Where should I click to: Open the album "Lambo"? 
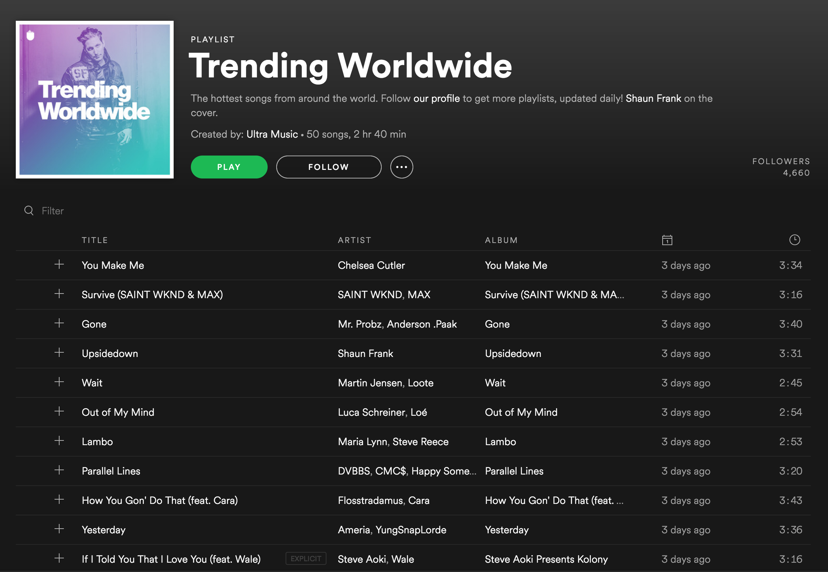click(500, 442)
